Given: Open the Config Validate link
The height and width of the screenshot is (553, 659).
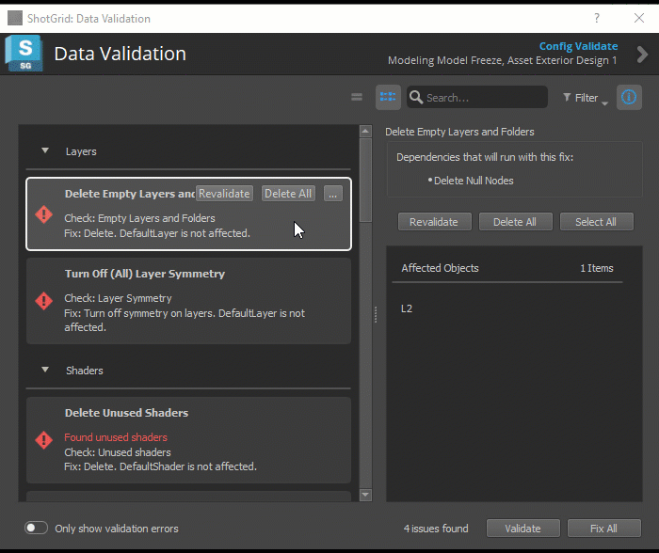Looking at the screenshot, I should pyautogui.click(x=578, y=46).
